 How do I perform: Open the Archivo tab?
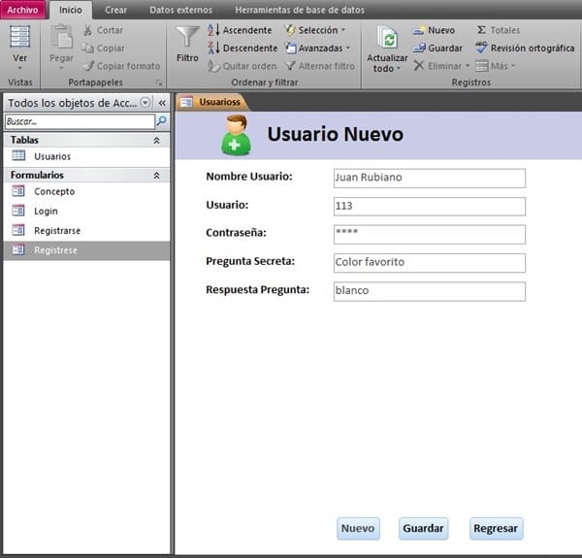[x=22, y=10]
